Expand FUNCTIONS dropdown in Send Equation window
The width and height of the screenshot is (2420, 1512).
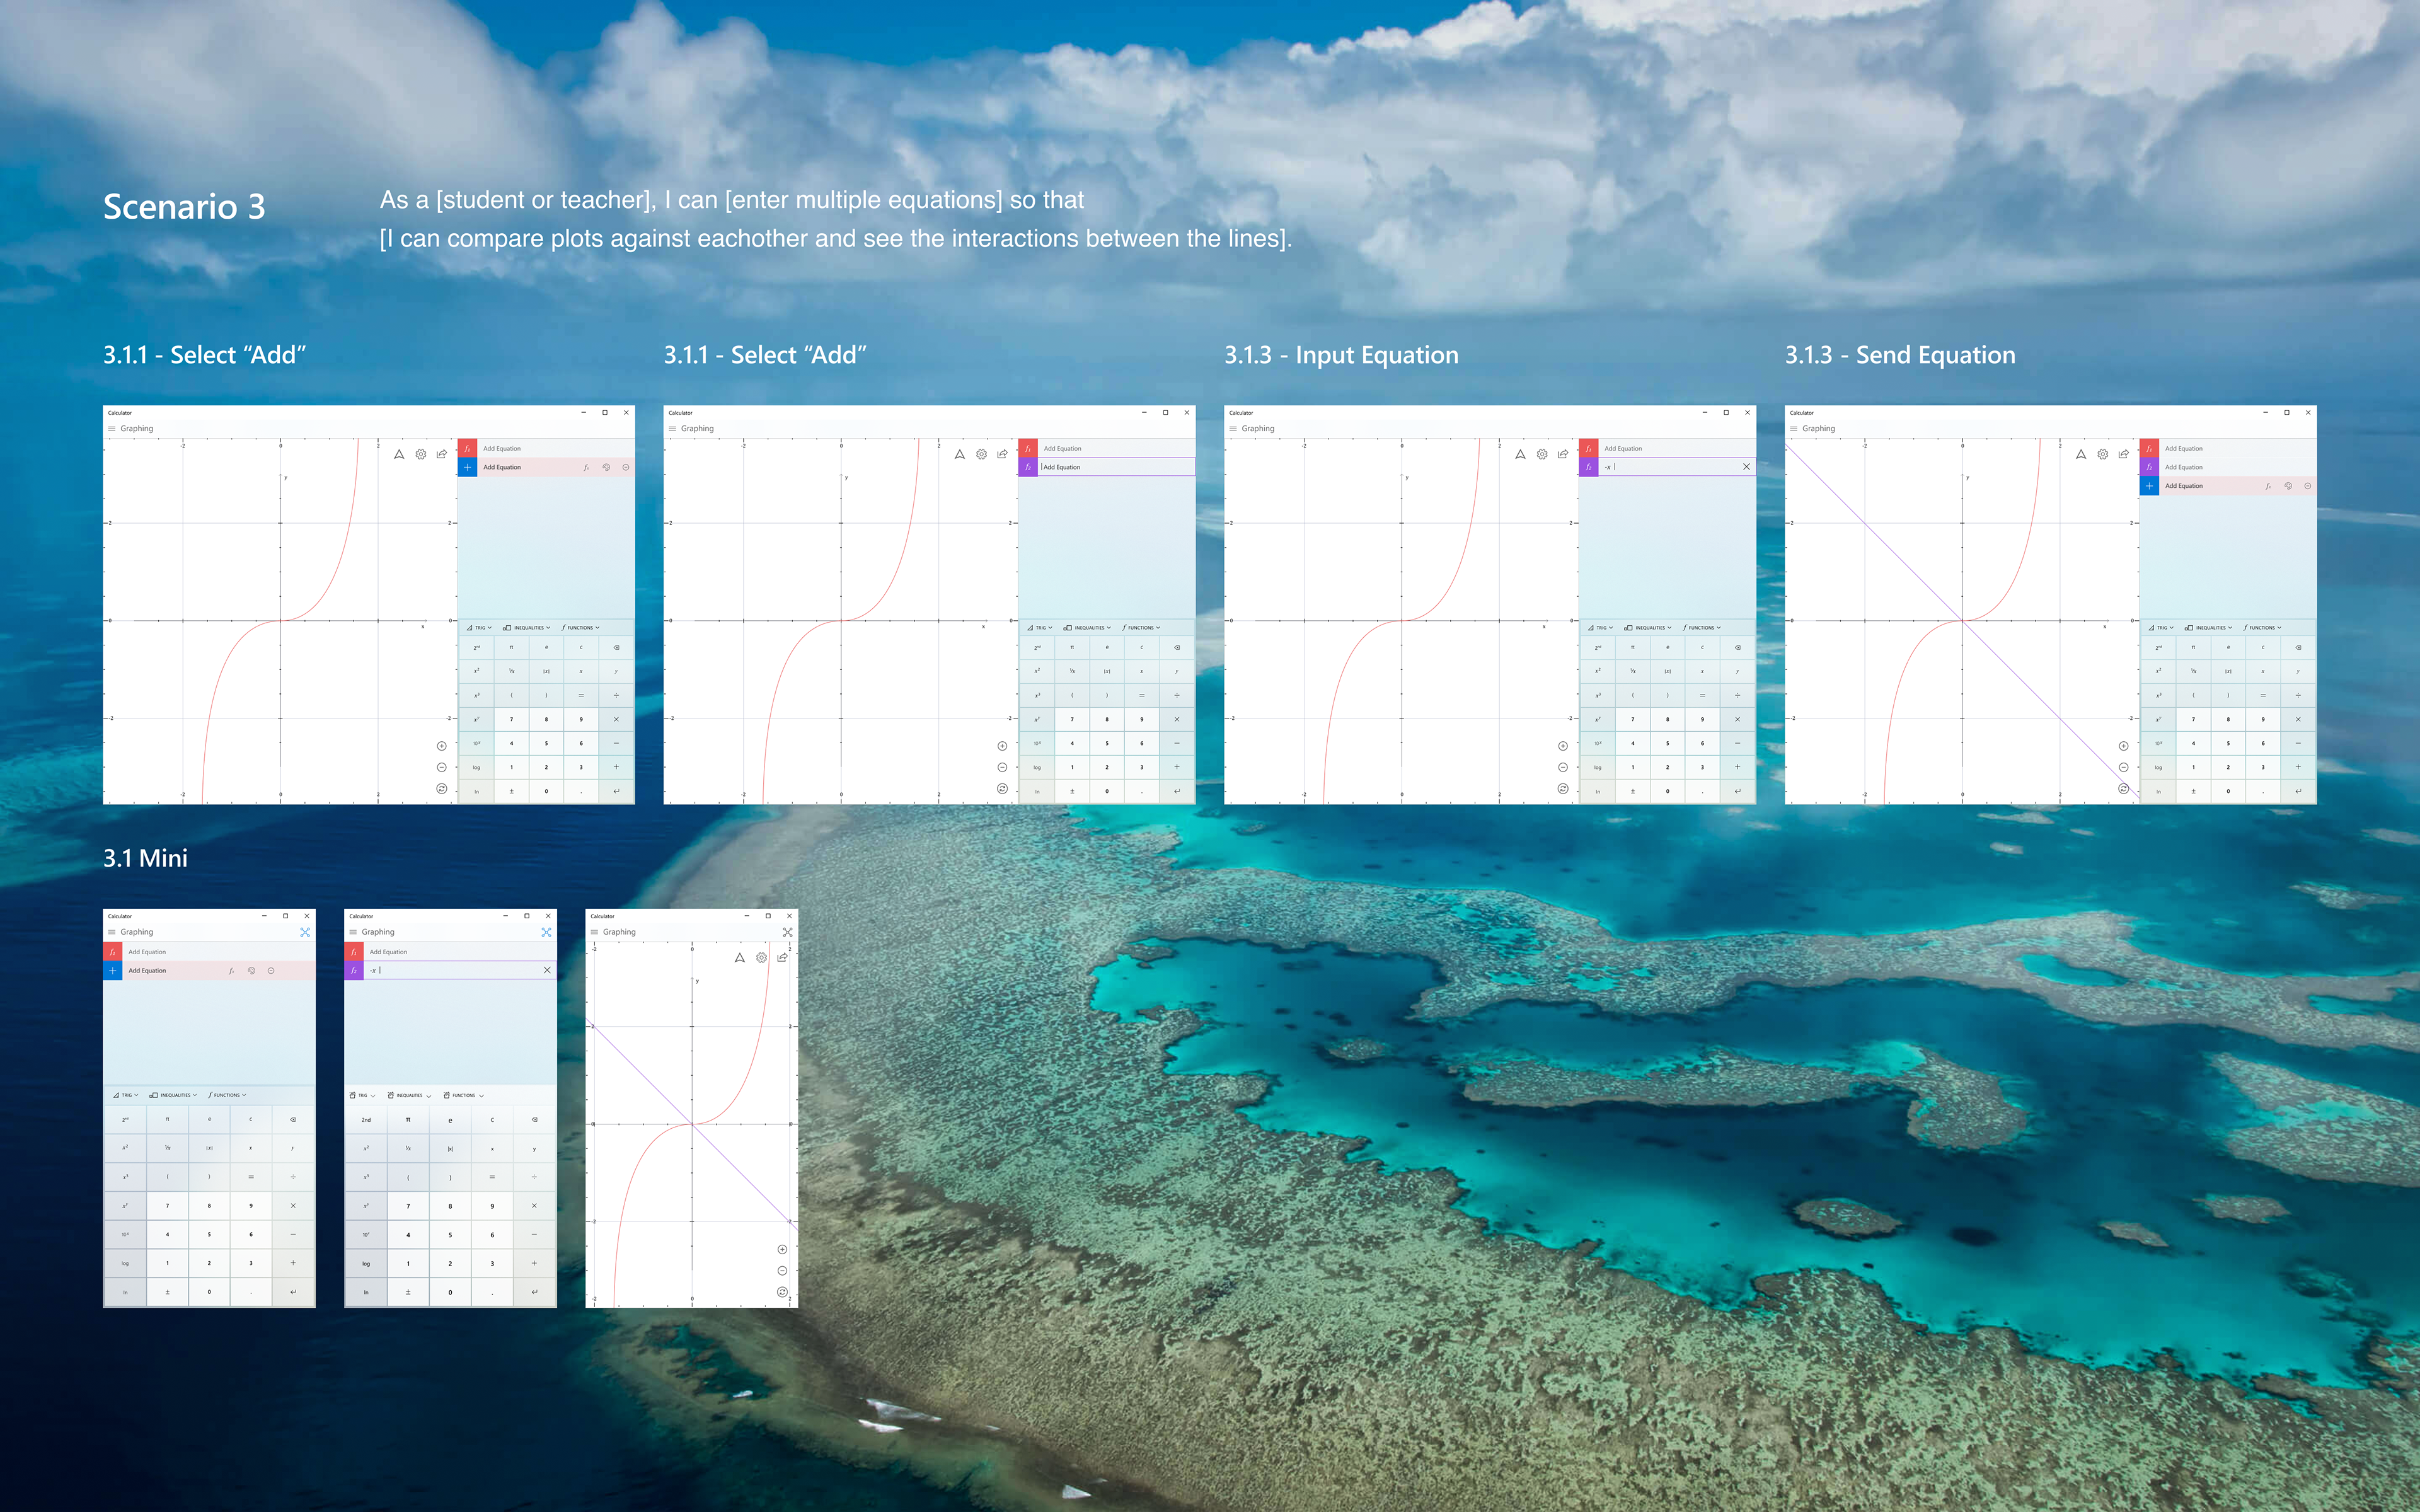(2262, 628)
